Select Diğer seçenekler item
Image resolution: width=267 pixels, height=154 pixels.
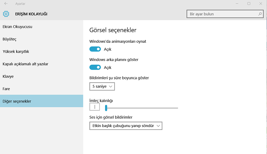pyautogui.click(x=42, y=101)
